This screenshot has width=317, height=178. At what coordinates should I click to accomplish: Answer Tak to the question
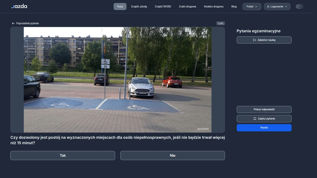tap(63, 156)
